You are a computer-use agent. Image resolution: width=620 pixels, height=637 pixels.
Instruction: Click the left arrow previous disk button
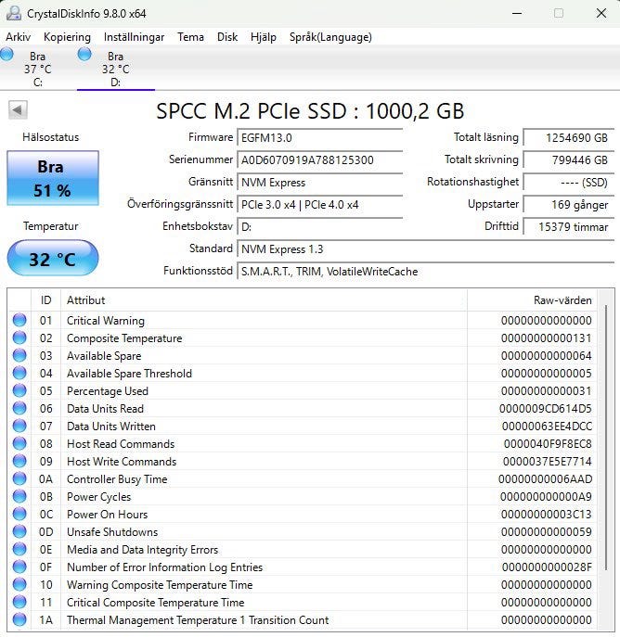(18, 110)
